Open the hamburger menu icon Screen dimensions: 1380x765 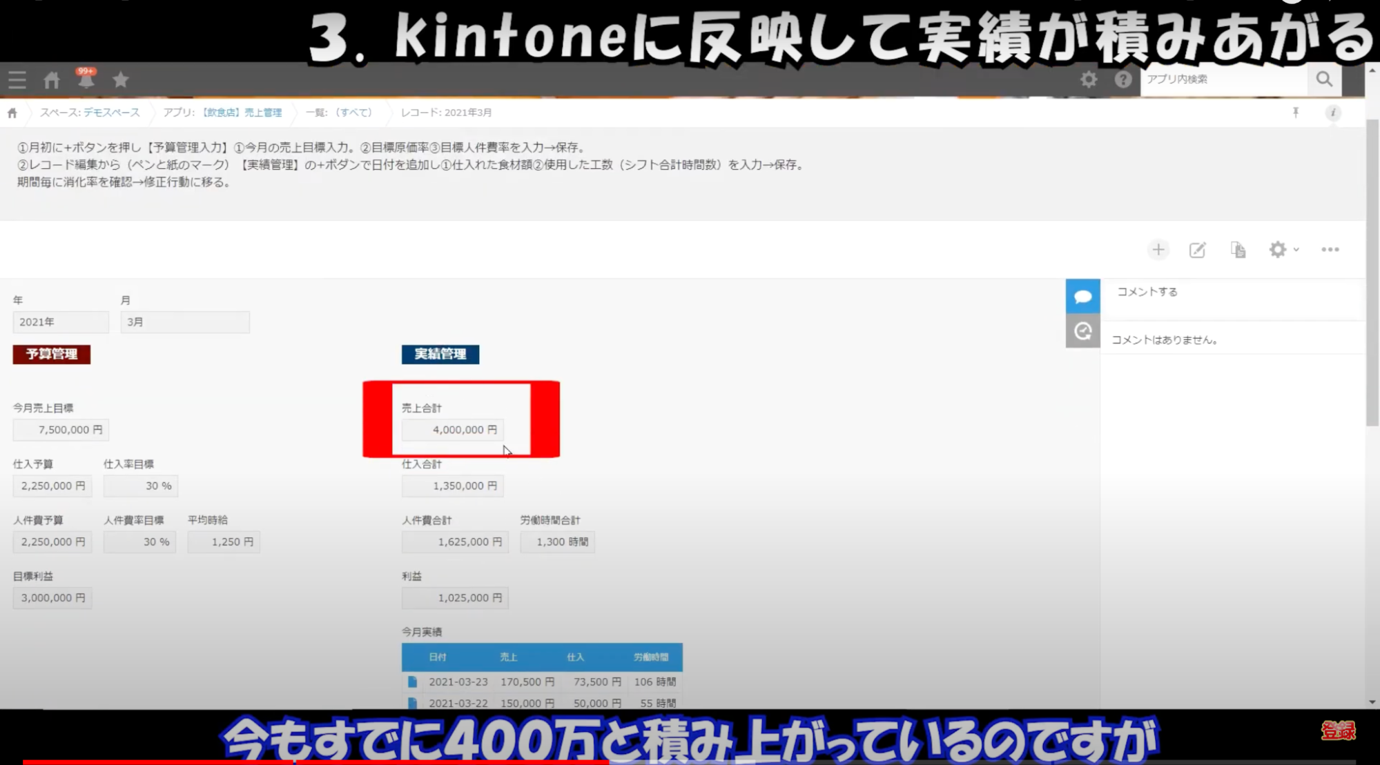17,80
